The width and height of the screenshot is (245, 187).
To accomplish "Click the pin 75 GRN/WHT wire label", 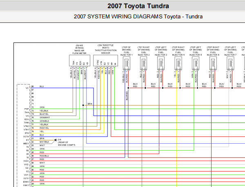I will pyautogui.click(x=45, y=118).
